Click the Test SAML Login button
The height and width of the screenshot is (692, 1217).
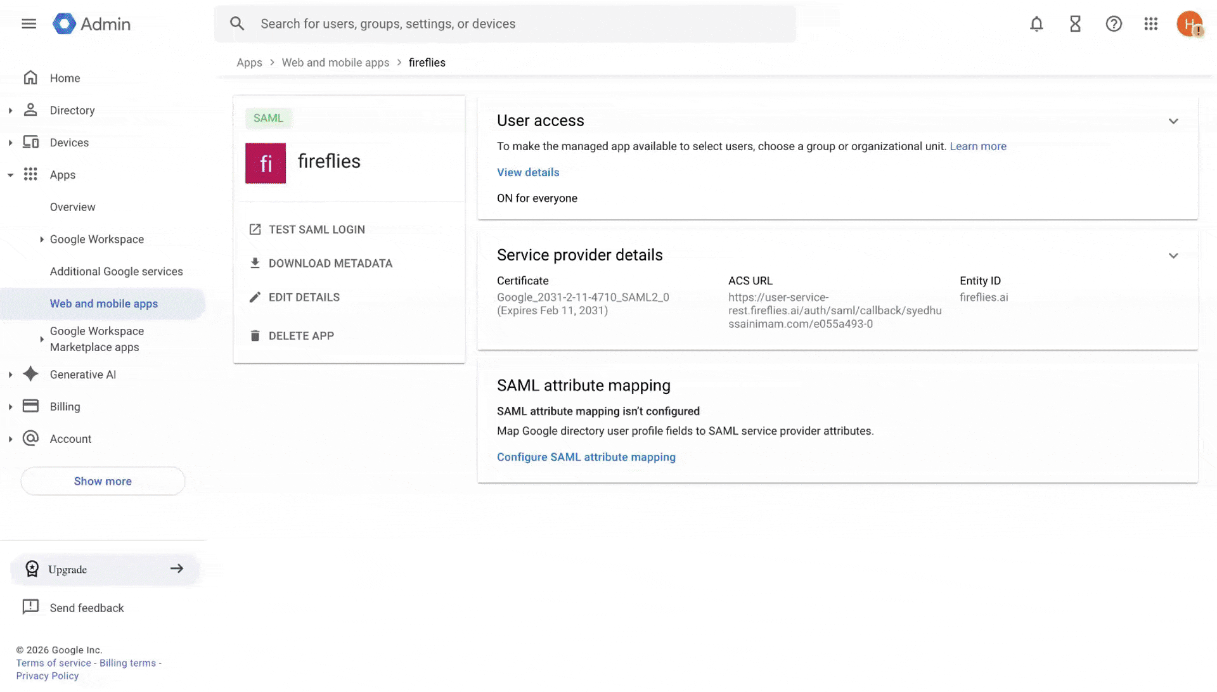[x=316, y=229]
